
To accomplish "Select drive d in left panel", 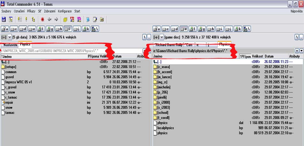I will (x=23, y=29).
